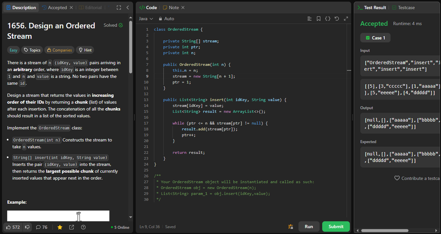
Task: Click the green Solved checkmark icon
Action: point(121,25)
